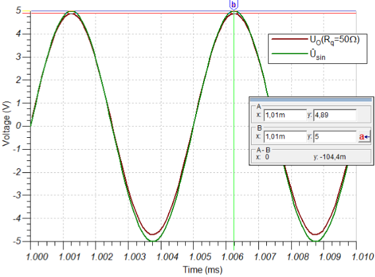Image resolution: width=375 pixels, height=277 pixels.
Task: Click the cursor A select button
Action: point(364,137)
